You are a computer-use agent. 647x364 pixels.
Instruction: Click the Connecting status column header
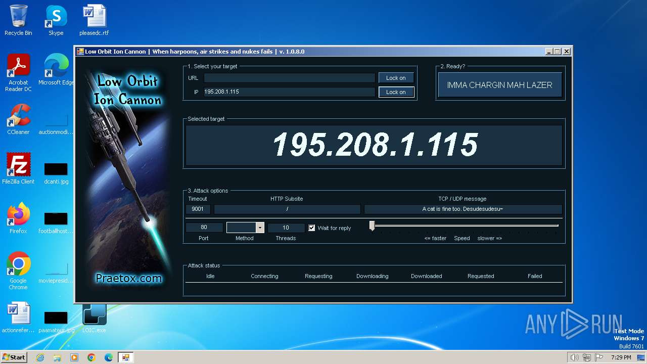coord(264,276)
